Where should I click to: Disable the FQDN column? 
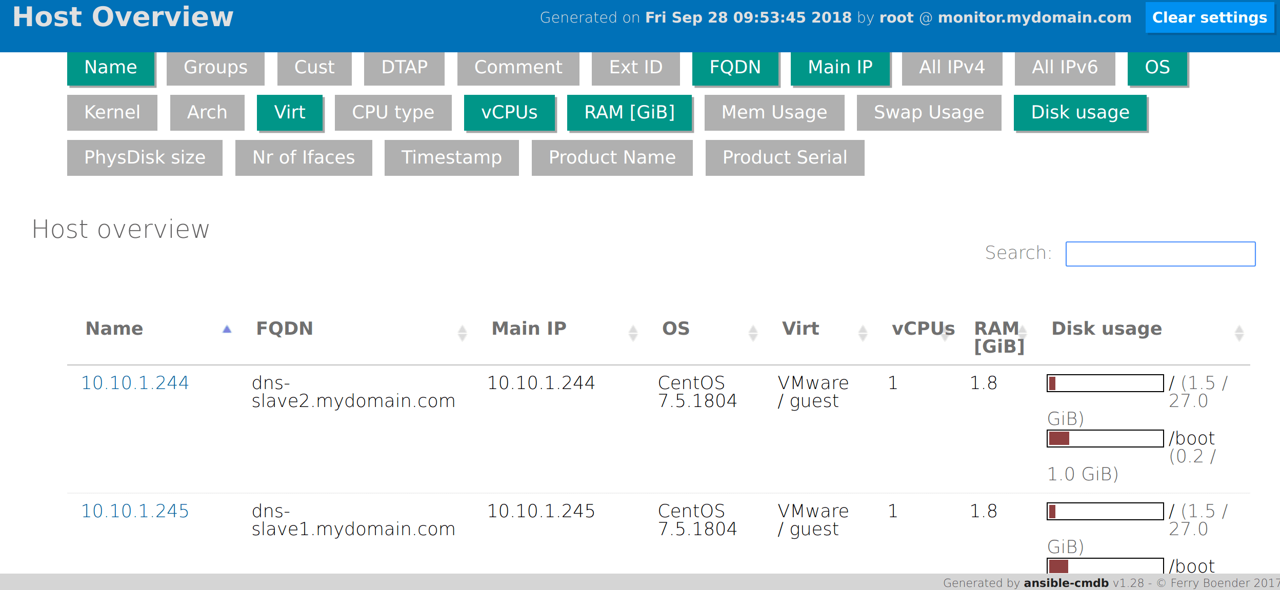tap(735, 67)
